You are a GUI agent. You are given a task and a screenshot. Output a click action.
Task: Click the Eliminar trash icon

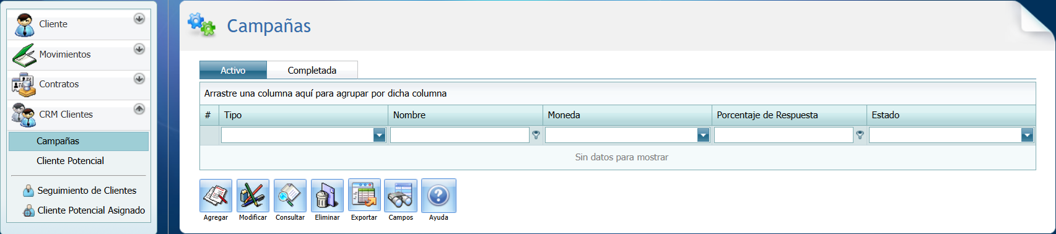coord(327,196)
